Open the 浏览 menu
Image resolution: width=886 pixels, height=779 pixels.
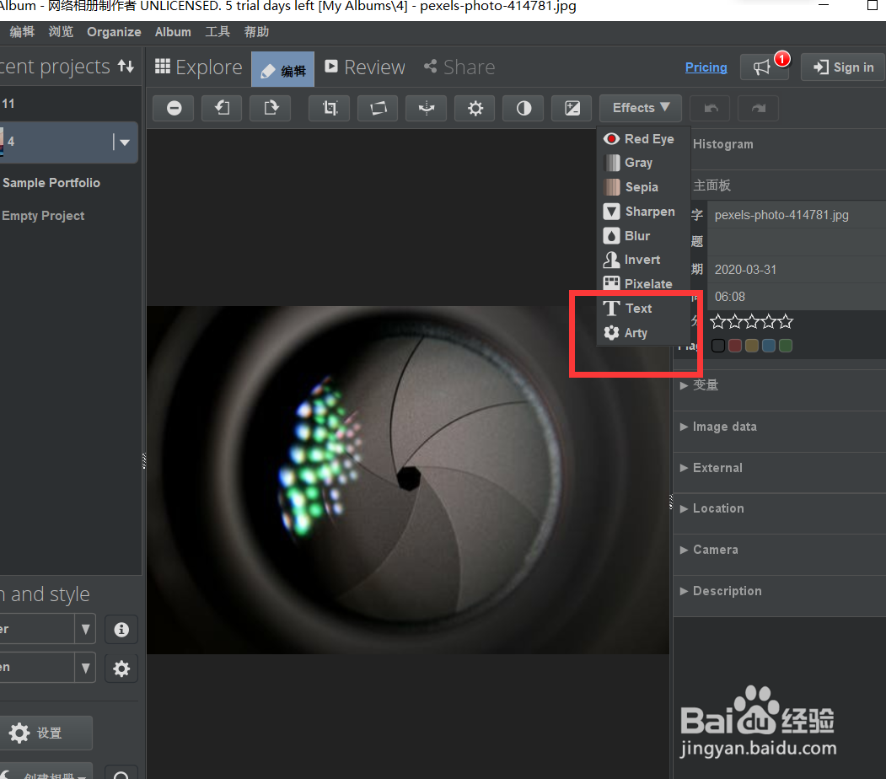coord(61,32)
